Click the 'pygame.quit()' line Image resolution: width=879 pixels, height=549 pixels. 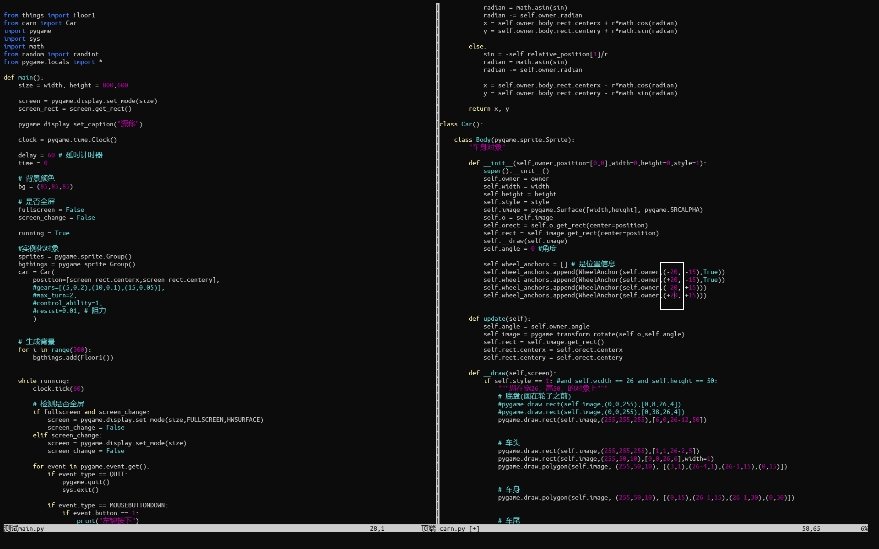[x=86, y=482]
